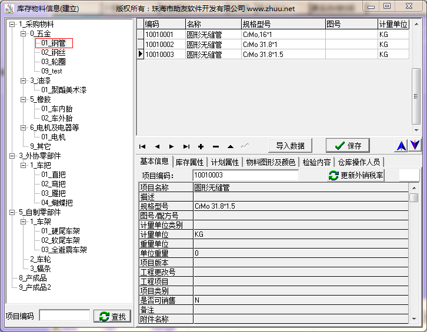Screen dimensions: 427x332
Task: Click 导入数据 import data button
Action: click(x=290, y=146)
